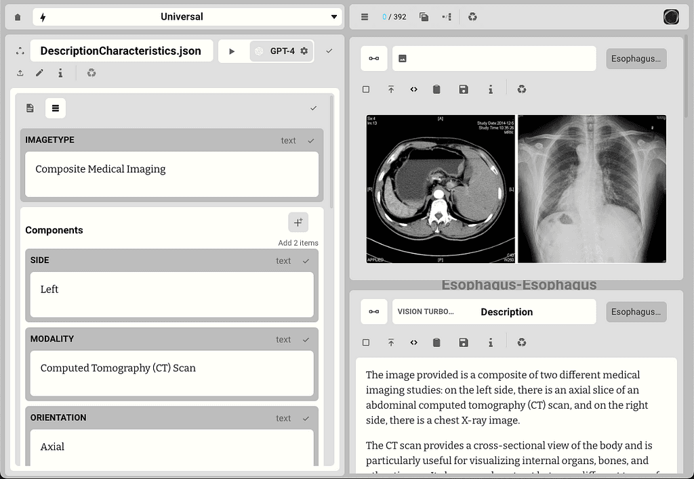Screen dimensions: 694x479
Task: Click the home icon in top bar
Action: 18,17
